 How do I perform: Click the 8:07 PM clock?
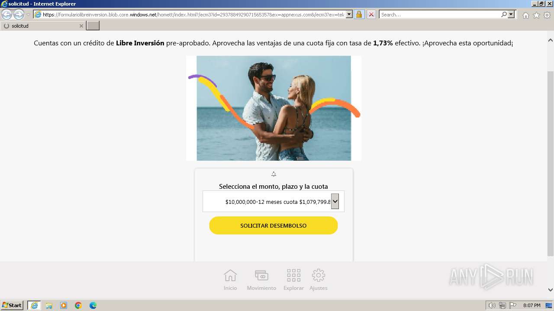[x=531, y=305]
